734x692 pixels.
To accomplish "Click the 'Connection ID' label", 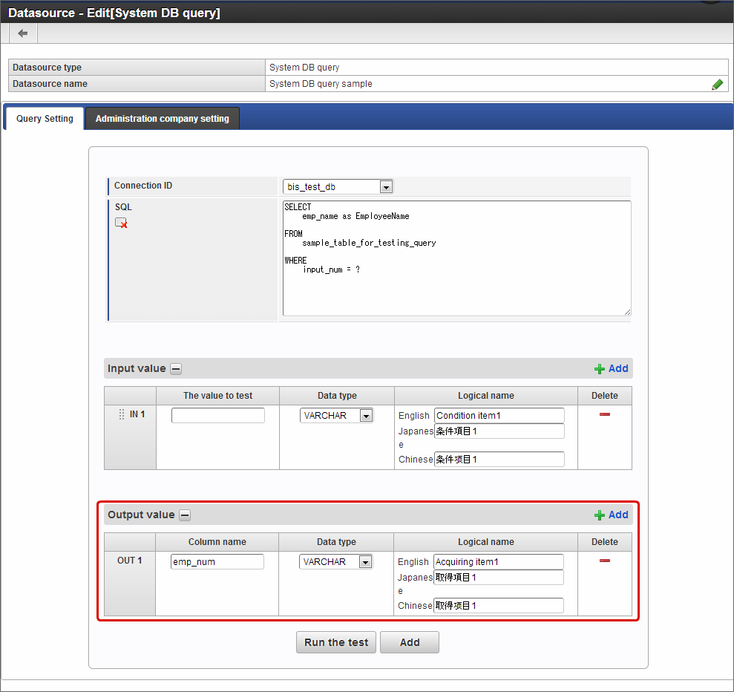I will coord(143,186).
